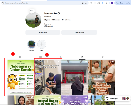The width and height of the screenshot is (131, 105).
Task: Open the Kenapa Bapak-Bapak Perutnya Buncit reel
Action: tap(102, 77)
